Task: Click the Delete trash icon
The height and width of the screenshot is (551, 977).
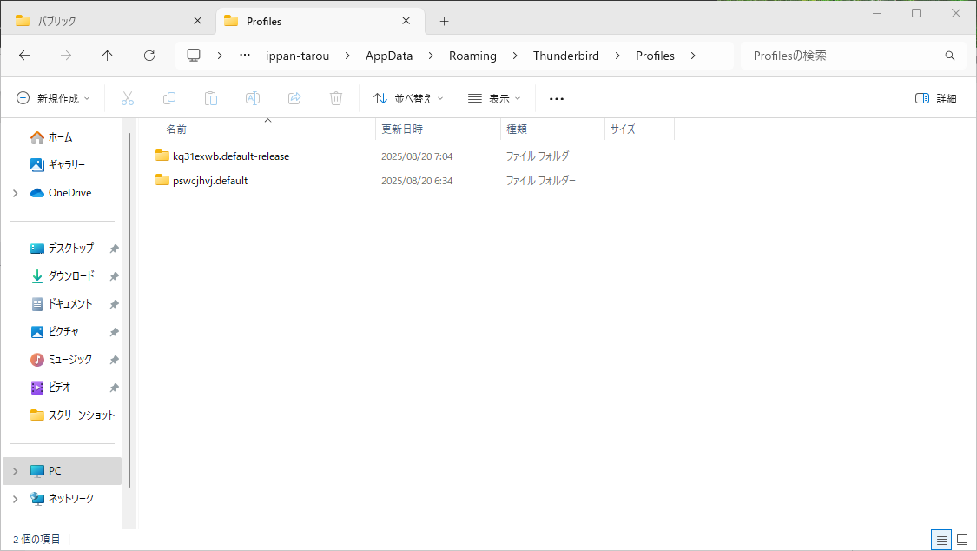Action: [336, 98]
